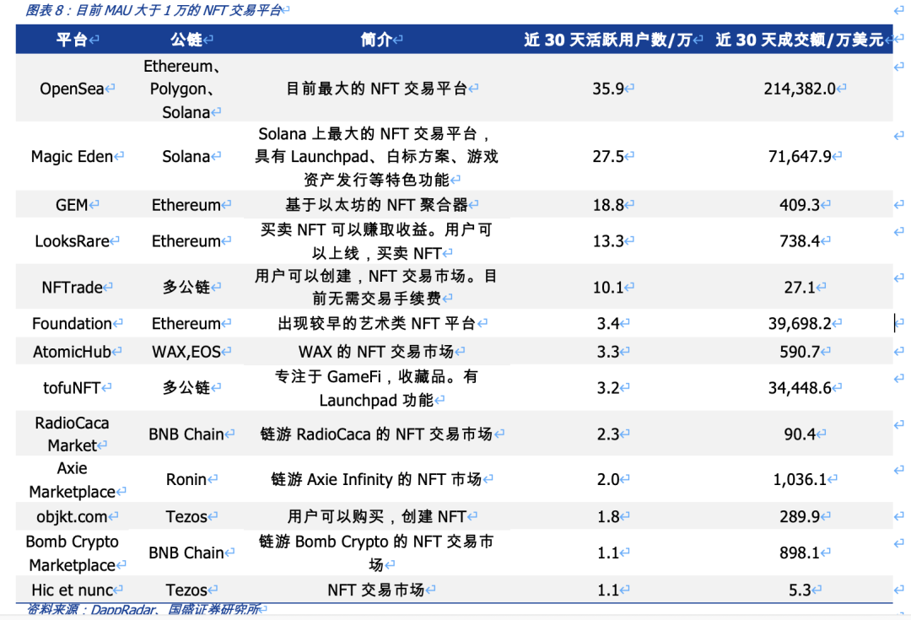Select the volume value '34,448.6'
The height and width of the screenshot is (620, 911).
[x=800, y=388]
